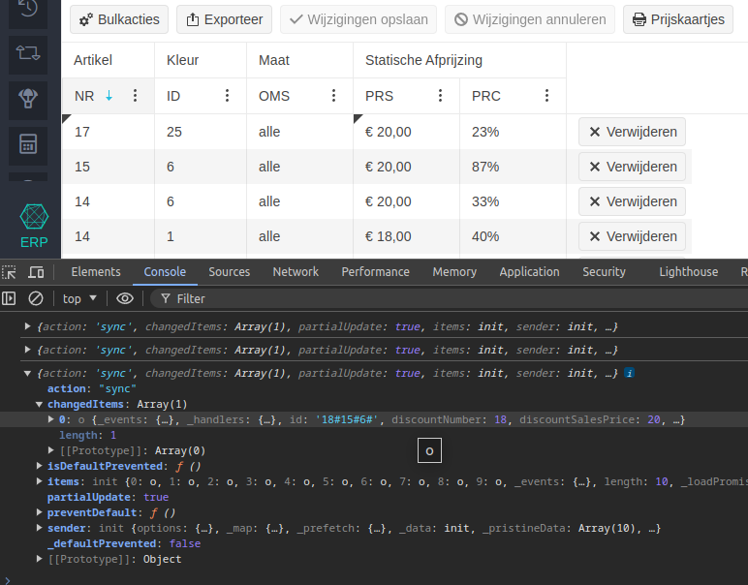
Task: Clear the console with the ban icon
Action: tap(35, 299)
